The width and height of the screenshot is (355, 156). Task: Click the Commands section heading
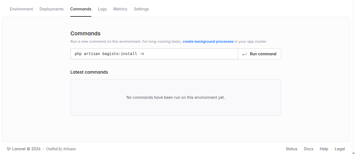85,33
